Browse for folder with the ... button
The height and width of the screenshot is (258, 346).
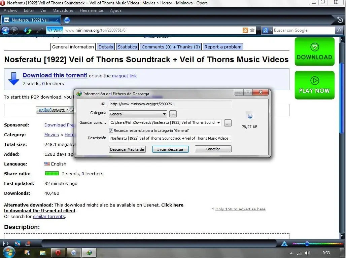click(228, 123)
